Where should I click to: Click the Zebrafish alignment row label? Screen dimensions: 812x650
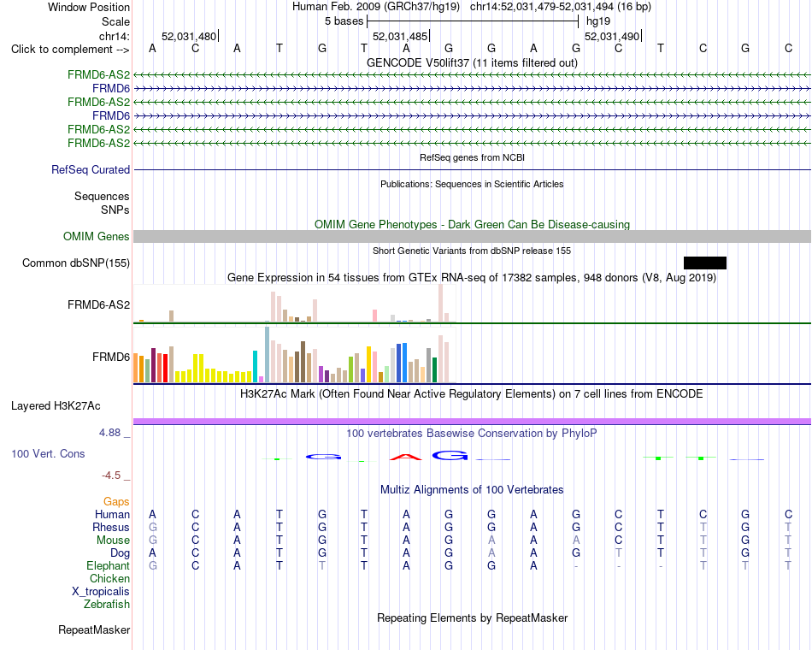coord(107,605)
